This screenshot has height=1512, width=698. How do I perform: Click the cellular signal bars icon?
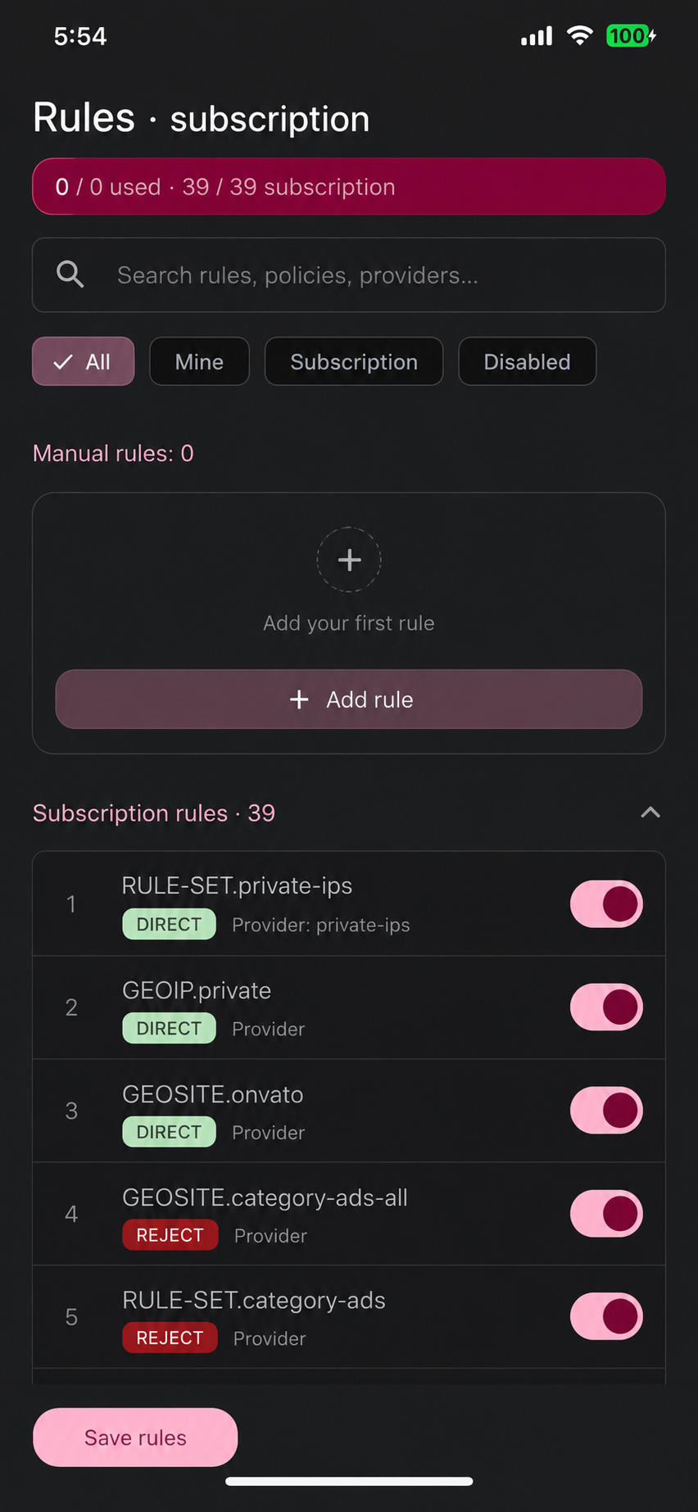tap(537, 36)
